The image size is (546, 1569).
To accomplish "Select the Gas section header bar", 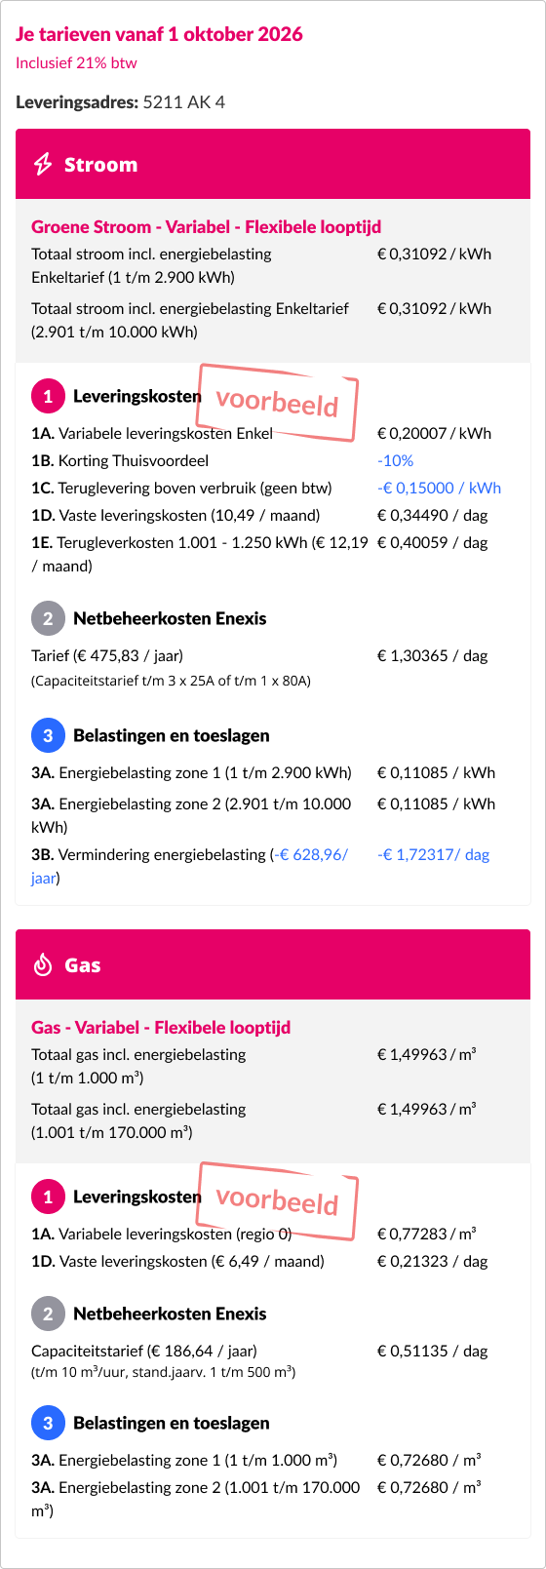I will pos(273,965).
